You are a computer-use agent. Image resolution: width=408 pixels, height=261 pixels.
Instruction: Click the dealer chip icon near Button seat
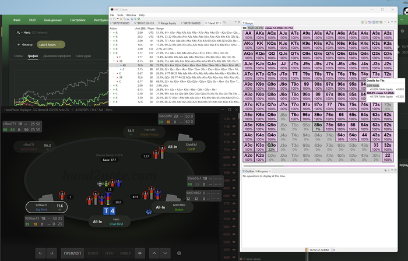tap(149, 211)
